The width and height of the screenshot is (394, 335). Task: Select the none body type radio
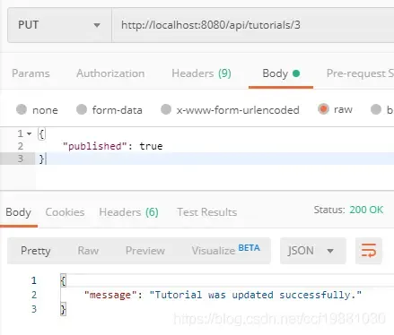pyautogui.click(x=22, y=109)
